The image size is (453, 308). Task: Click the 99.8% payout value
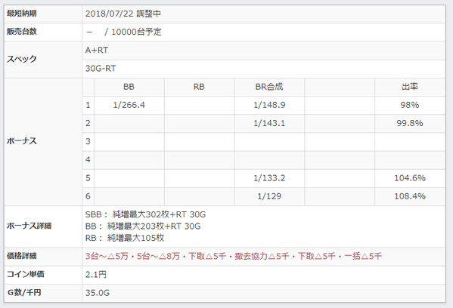point(410,124)
